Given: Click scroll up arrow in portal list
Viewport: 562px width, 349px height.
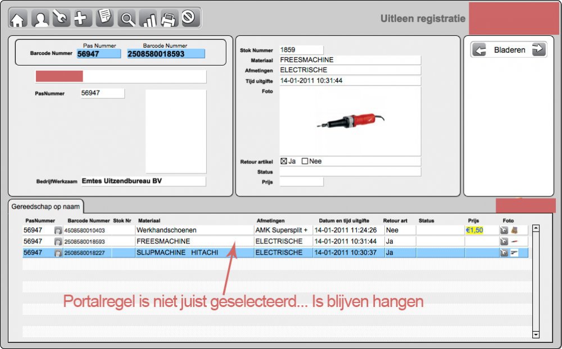Looking at the screenshot, I should pyautogui.click(x=536, y=228).
